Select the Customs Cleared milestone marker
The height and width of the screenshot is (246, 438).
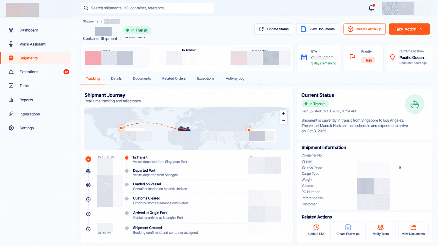click(127, 199)
